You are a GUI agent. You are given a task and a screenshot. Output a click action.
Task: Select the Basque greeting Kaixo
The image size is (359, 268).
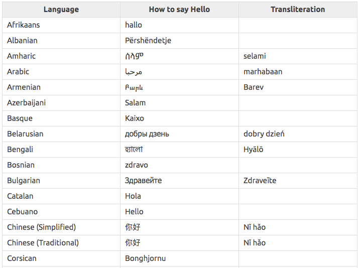pyautogui.click(x=135, y=118)
